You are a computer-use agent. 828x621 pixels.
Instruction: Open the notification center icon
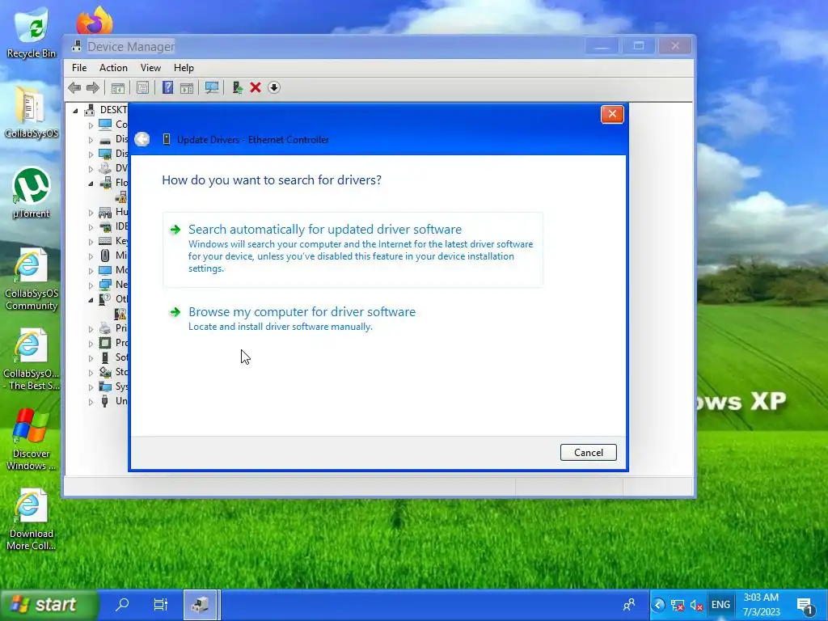click(x=805, y=606)
